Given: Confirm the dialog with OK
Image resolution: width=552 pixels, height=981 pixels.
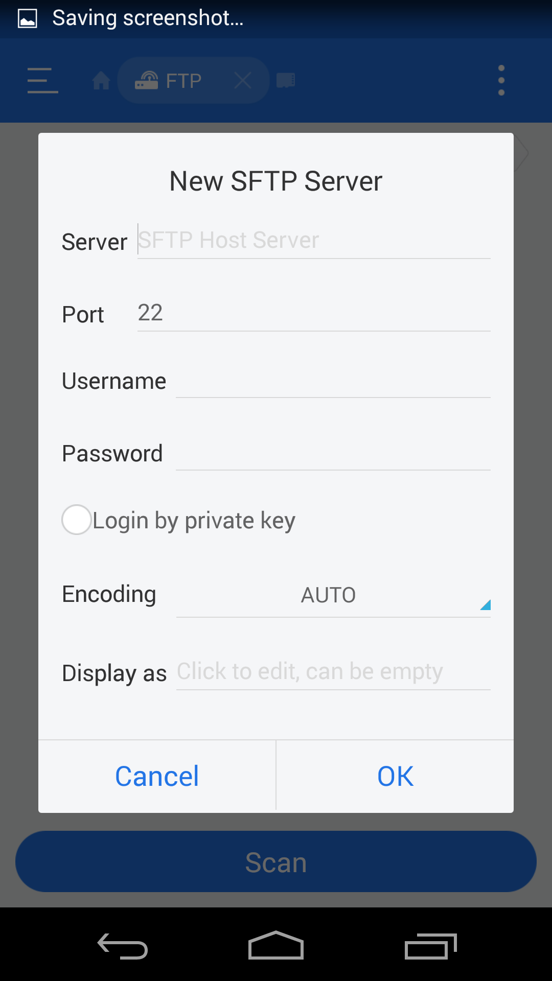Looking at the screenshot, I should [395, 776].
